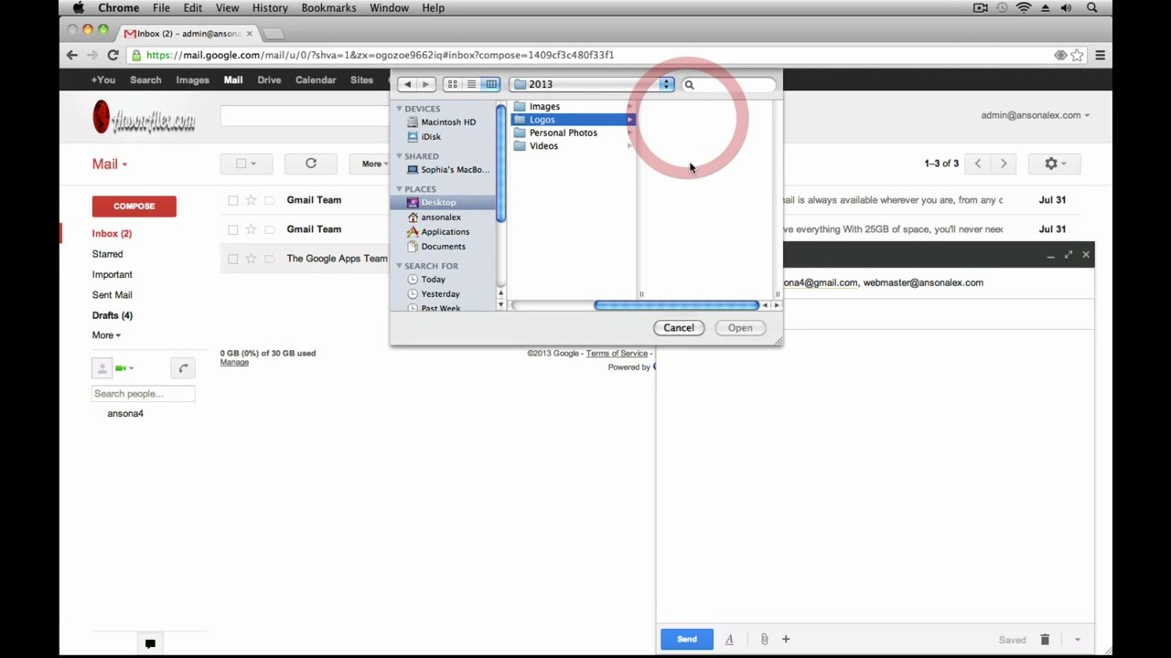
Task: Collapse the DEVICES section
Action: (399, 109)
